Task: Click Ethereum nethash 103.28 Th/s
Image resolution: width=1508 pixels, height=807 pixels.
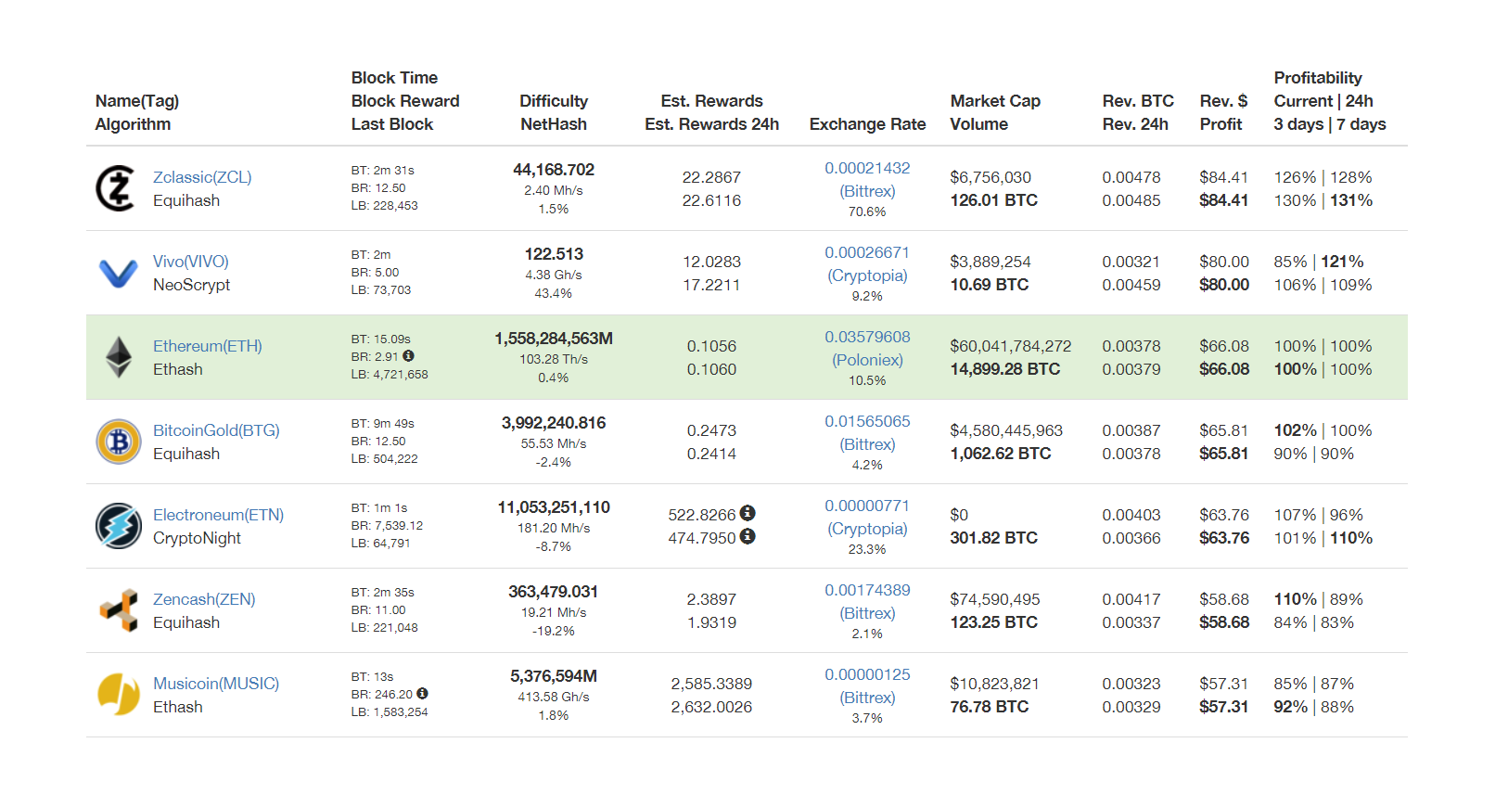Action: [554, 359]
